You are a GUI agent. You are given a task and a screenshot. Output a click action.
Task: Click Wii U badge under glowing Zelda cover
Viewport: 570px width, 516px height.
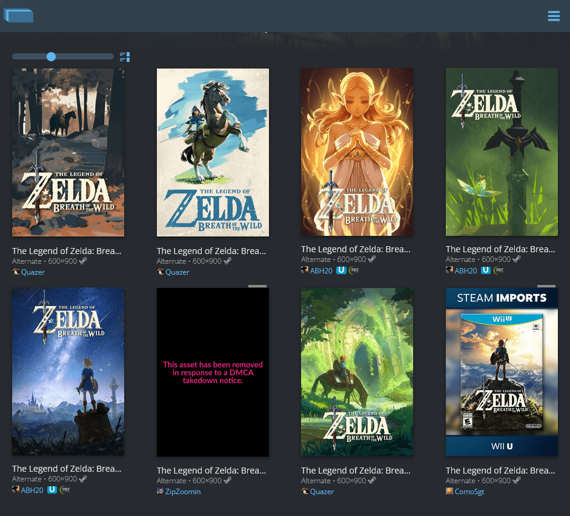tap(341, 270)
